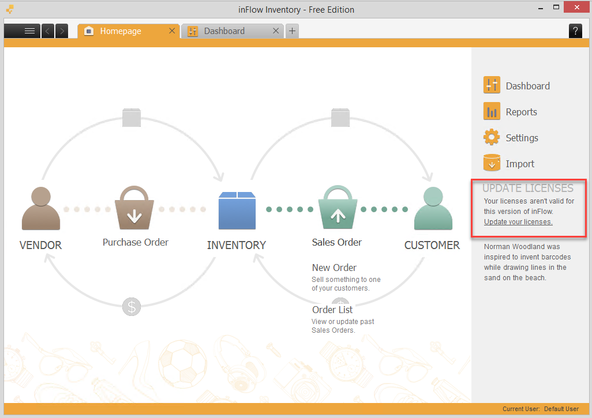Open the Settings sidebar label
The image size is (592, 418).
(x=522, y=138)
